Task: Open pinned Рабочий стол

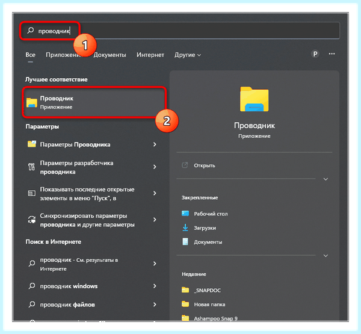Action: click(x=211, y=214)
